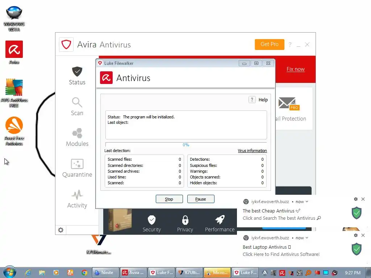Screen dimensions: 371x278
Task: Click the Get Pro button
Action: pos(270,45)
